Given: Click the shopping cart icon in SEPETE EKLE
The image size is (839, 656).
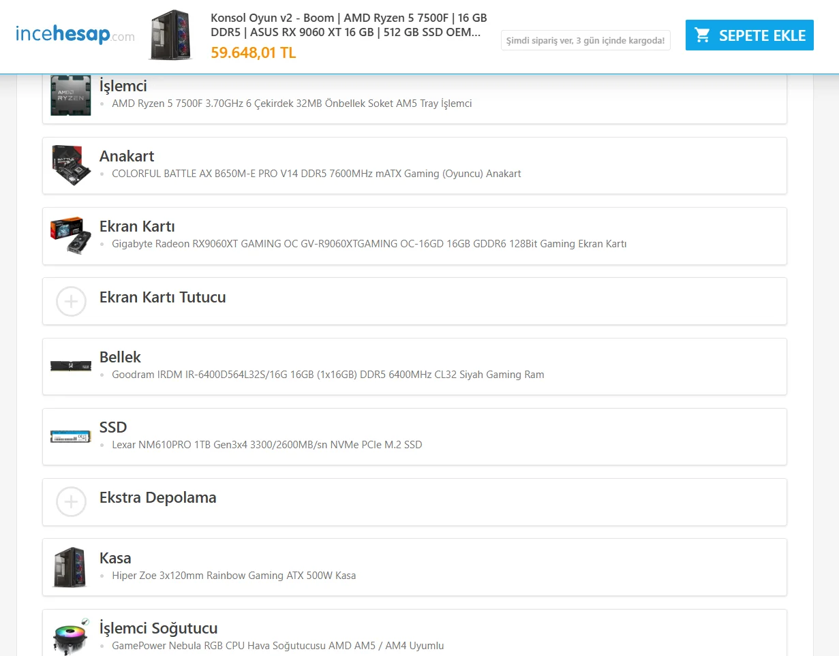Looking at the screenshot, I should (702, 35).
